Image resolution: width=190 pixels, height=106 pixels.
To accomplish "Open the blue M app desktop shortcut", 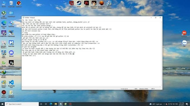I will [x=11, y=44].
